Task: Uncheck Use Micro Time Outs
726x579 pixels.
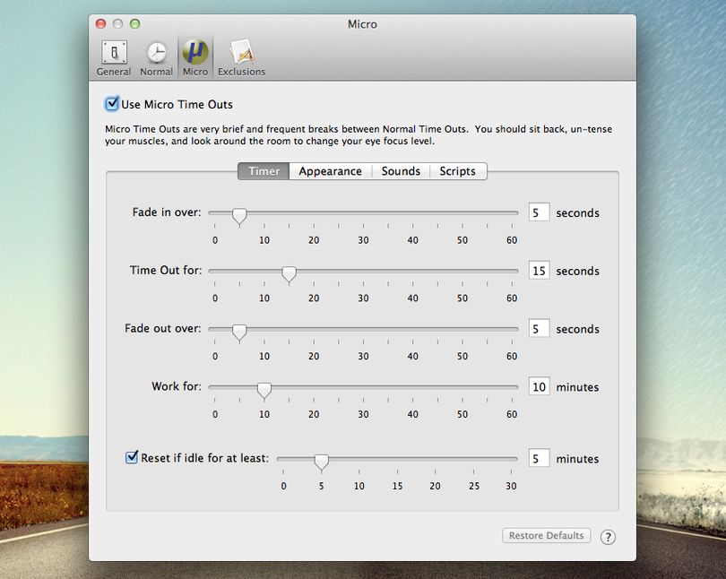Action: point(111,104)
